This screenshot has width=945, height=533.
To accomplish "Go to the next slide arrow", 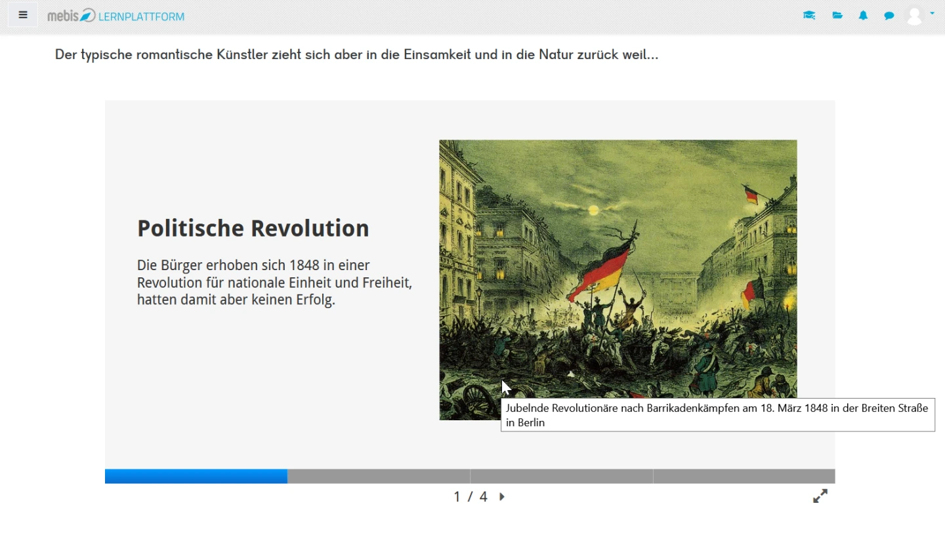I will coord(502,497).
